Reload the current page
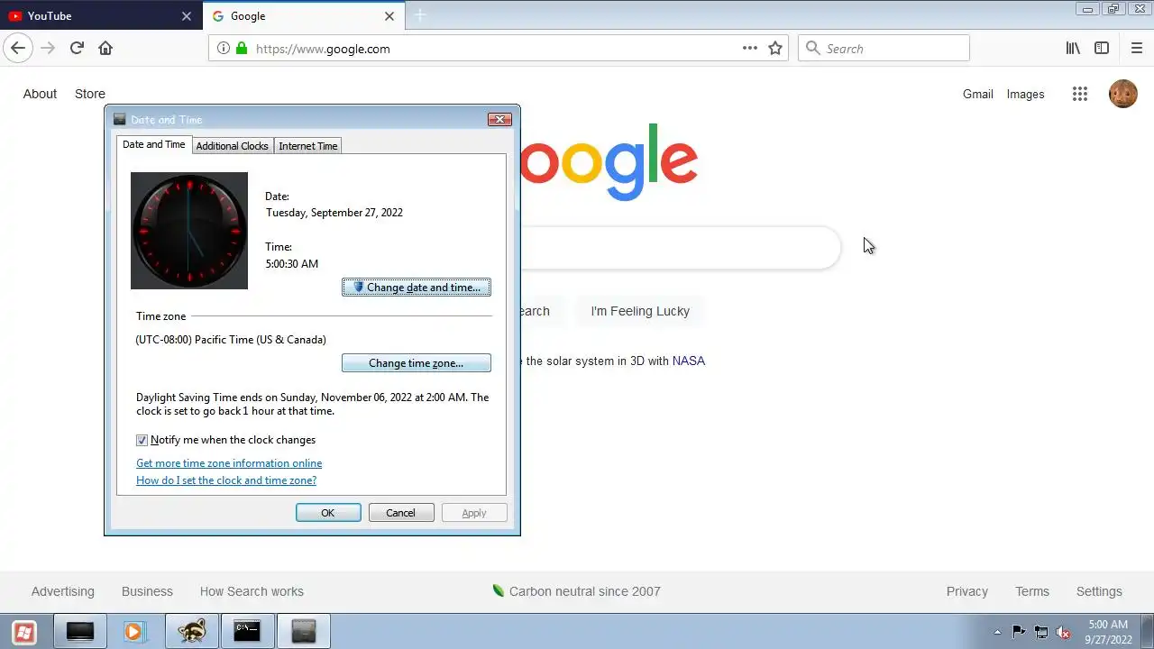The height and width of the screenshot is (649, 1154). (x=77, y=49)
